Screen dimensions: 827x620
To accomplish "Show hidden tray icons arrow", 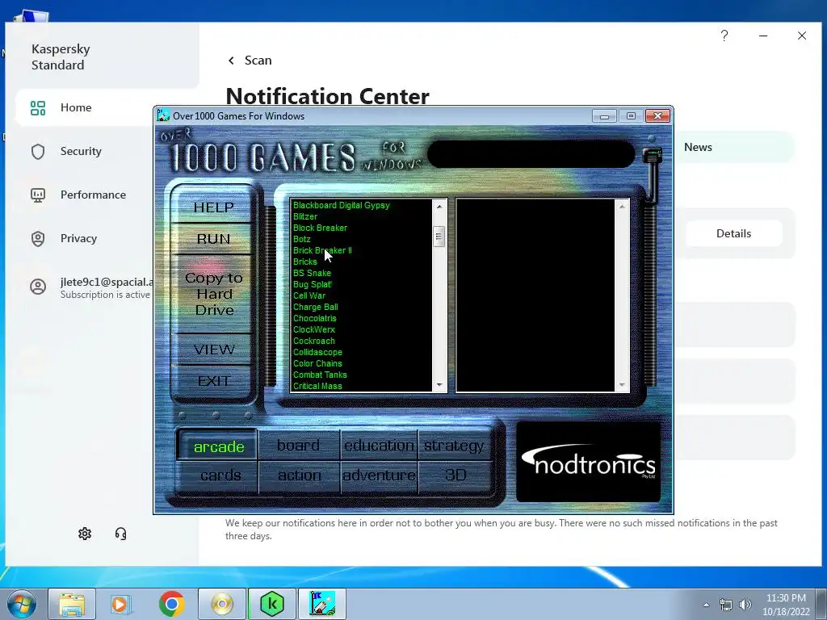I will pos(706,605).
